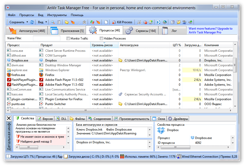
Task: Click the Firefox icon in firefox.exe row
Action: [x=9, y=75]
